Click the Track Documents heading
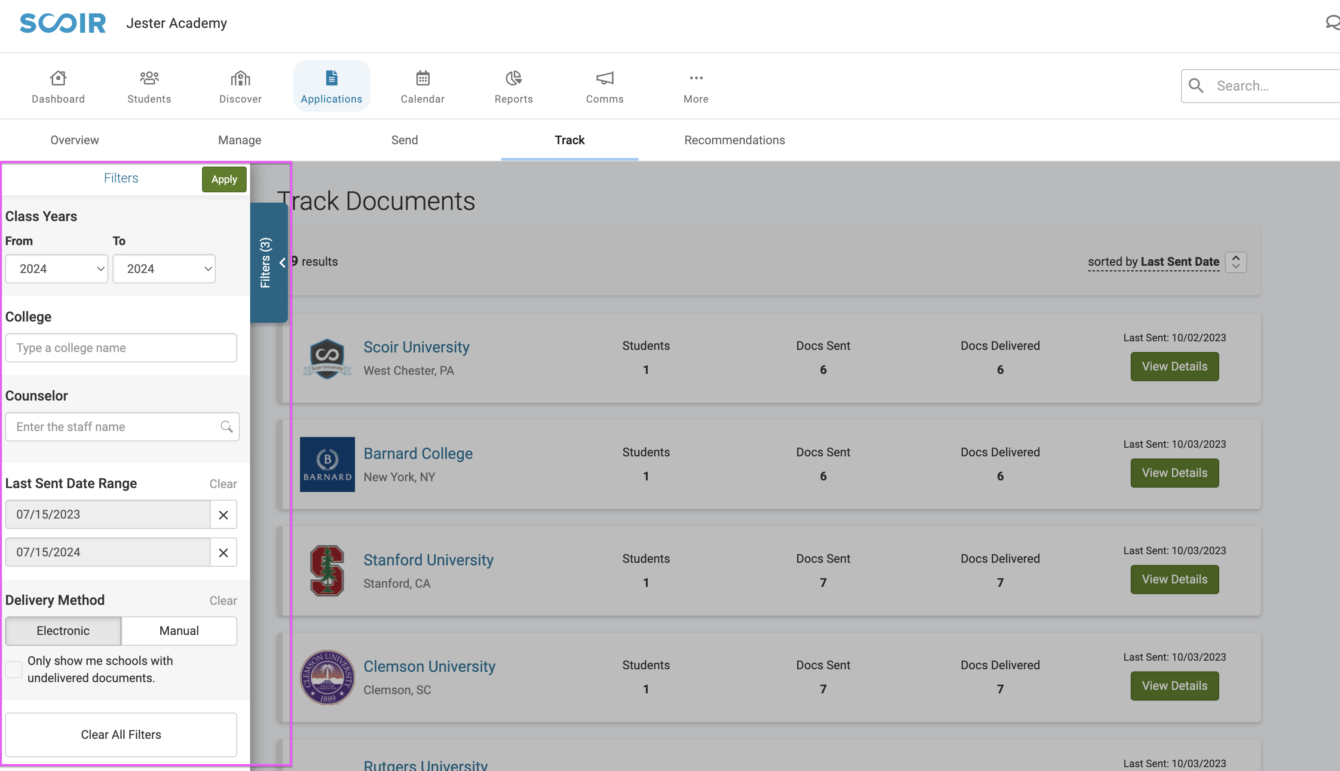1340x771 pixels. point(376,201)
